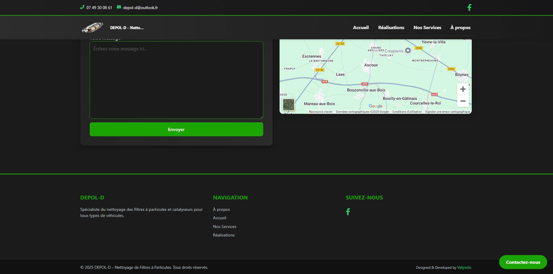Viewport: 553px width, 274px height.
Task: Open Nos Services from the navbar
Action: (427, 27)
